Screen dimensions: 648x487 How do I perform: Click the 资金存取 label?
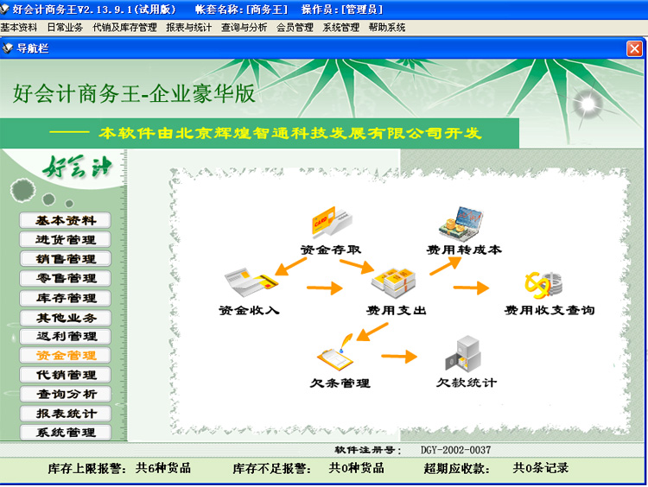tap(331, 250)
